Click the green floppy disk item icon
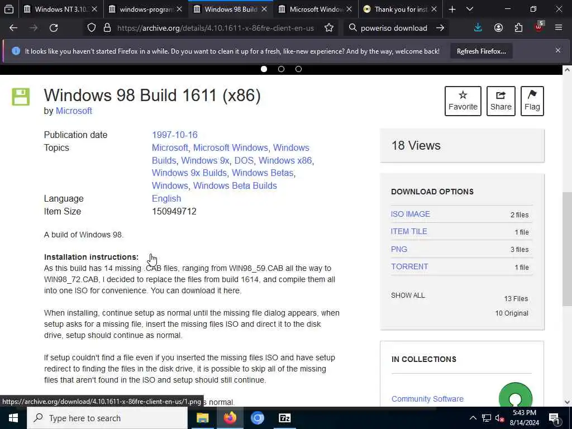This screenshot has height=429, width=572. (21, 97)
